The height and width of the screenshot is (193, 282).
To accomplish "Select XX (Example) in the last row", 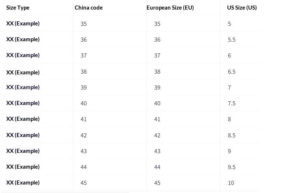I will [x=23, y=183].
